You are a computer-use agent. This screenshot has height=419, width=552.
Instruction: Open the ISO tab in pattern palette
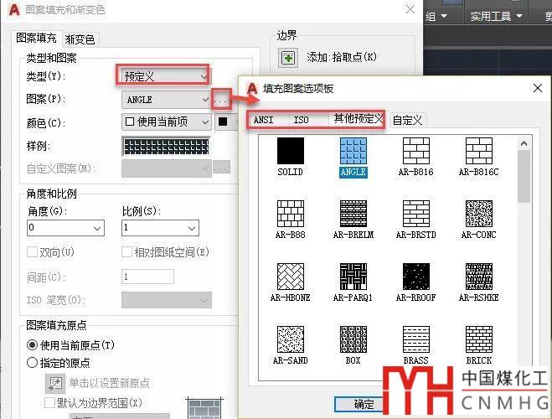[301, 120]
